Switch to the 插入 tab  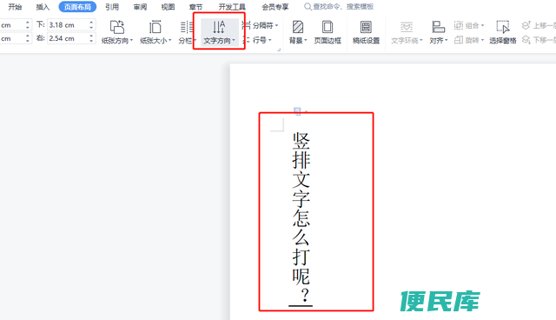43,7
